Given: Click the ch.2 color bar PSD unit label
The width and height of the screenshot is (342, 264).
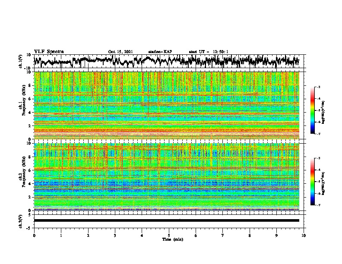Looking at the screenshot, I should tap(323, 183).
